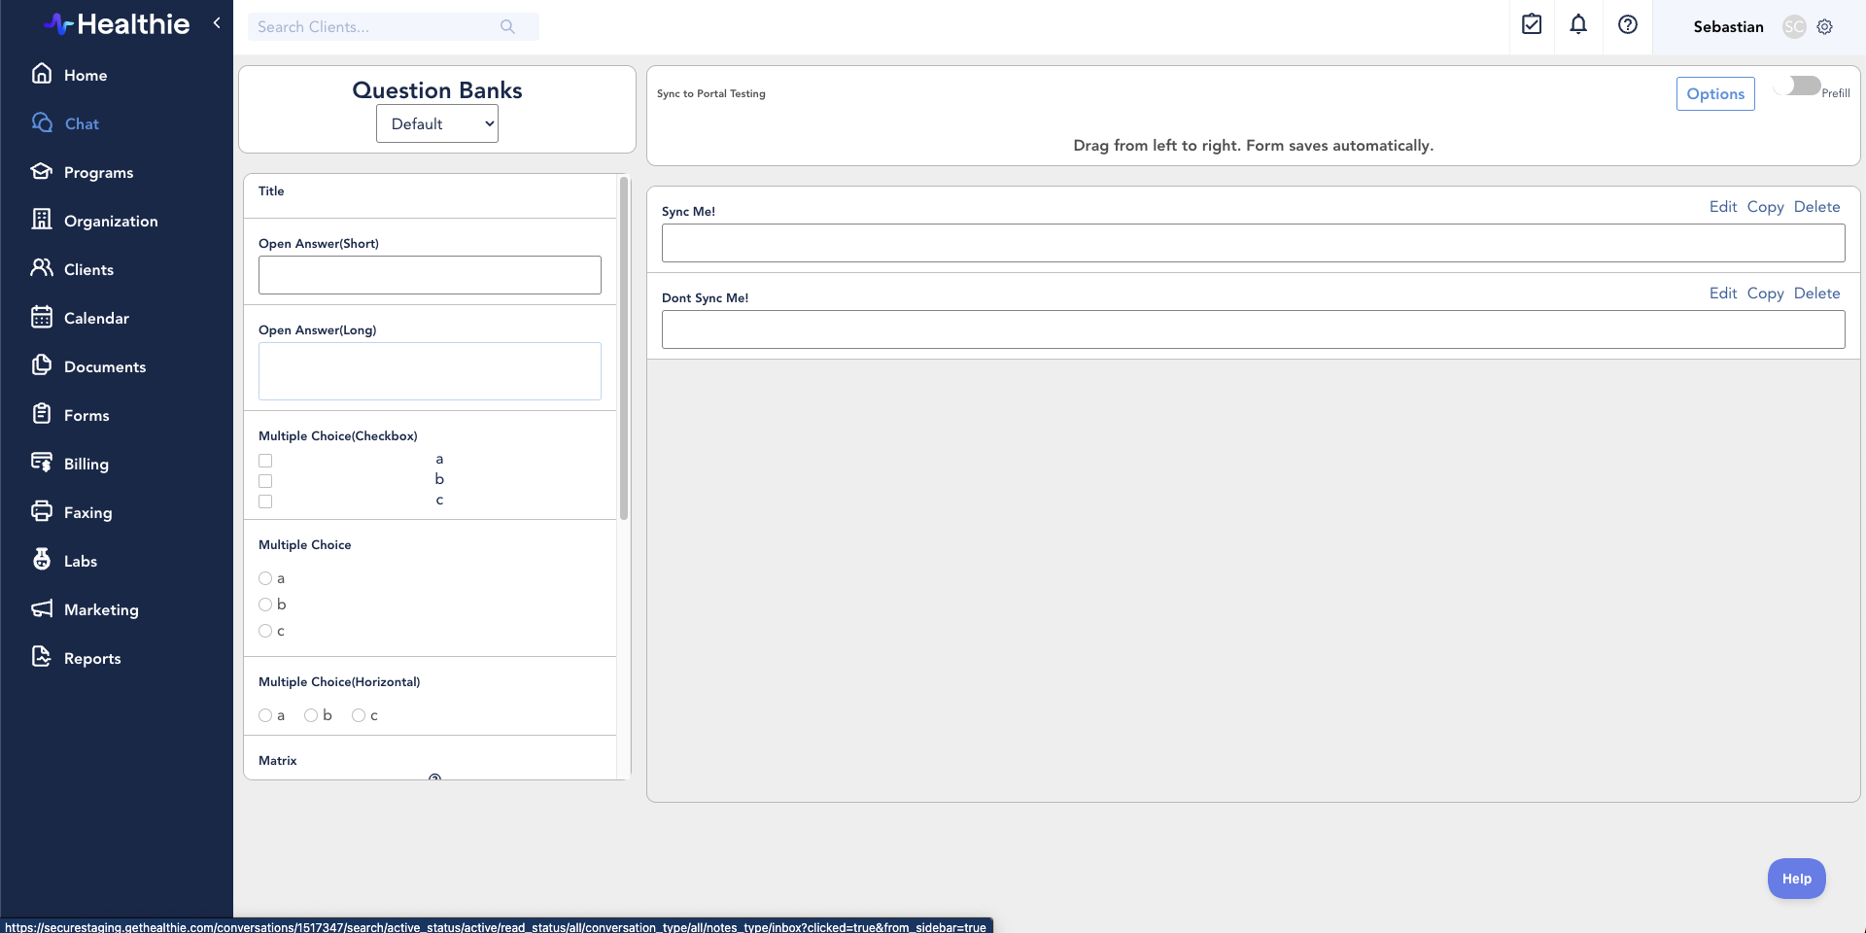Delete the Dont Sync Me! question
Screen dimensions: 1866x933
[x=1816, y=294]
